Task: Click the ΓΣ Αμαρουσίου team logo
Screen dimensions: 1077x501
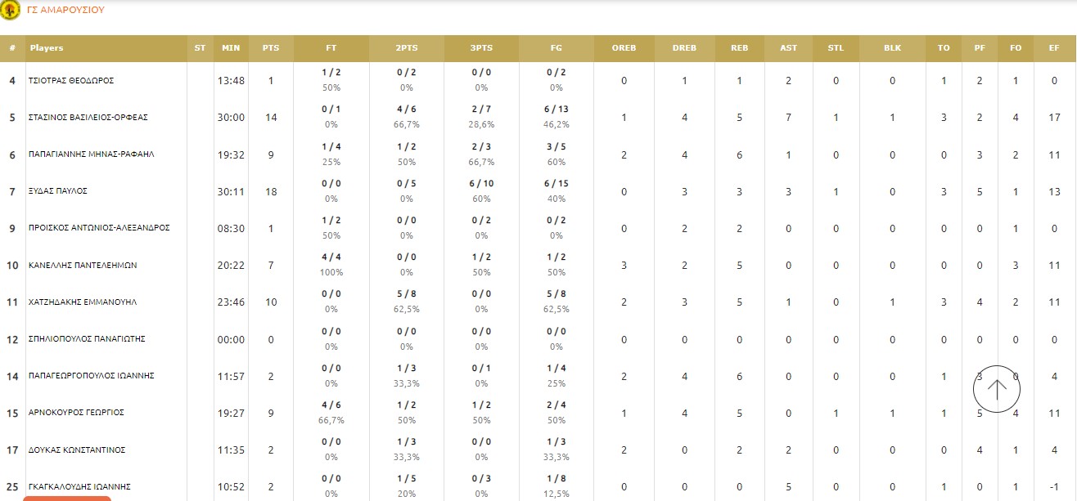Action: [11, 11]
